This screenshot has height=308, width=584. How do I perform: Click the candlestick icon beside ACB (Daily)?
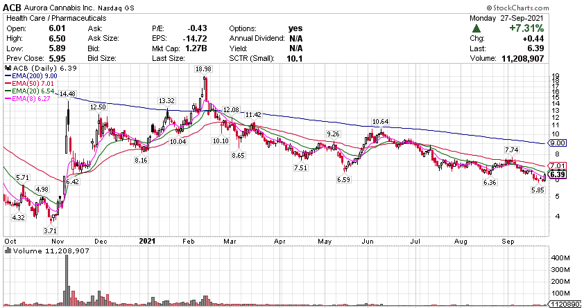[x=8, y=69]
